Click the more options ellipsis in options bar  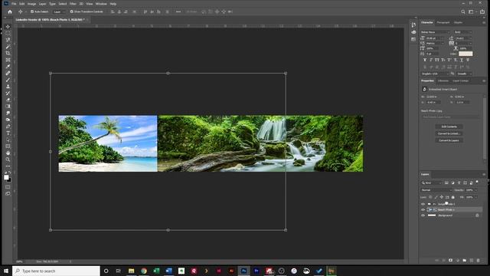pyautogui.click(x=178, y=11)
